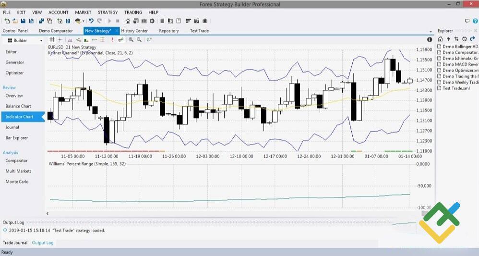Click the Stop square button in toolbar

118,21
